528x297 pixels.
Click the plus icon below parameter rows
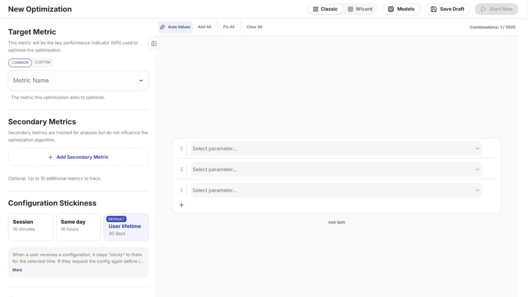coord(181,205)
